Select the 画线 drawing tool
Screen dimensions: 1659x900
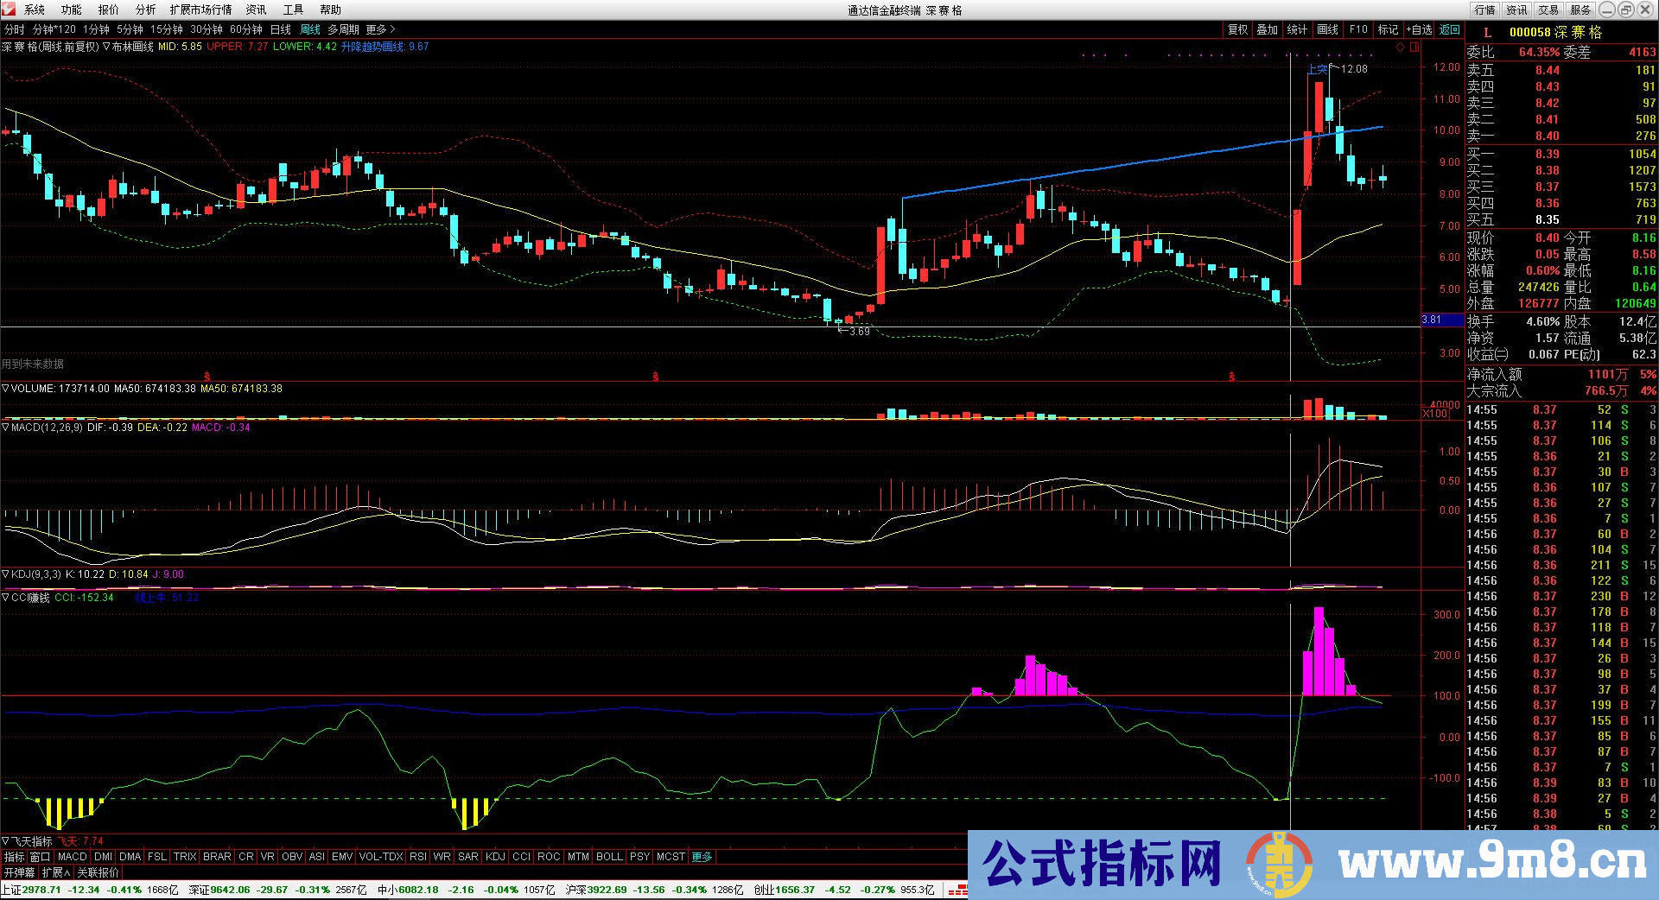pyautogui.click(x=1327, y=29)
